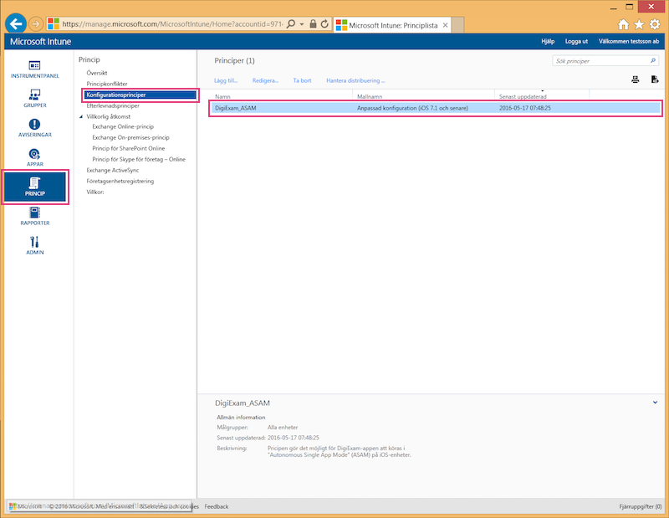Click the Feedback footer link
Viewport: 669px width, 518px height.
tap(217, 506)
